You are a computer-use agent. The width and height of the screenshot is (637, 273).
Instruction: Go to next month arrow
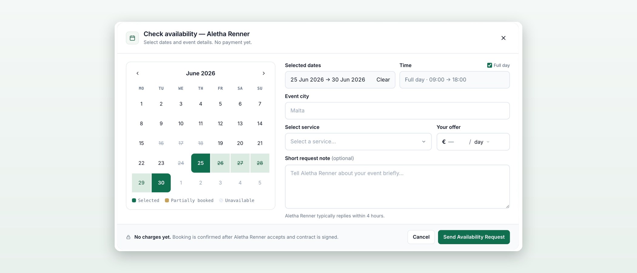[264, 73]
